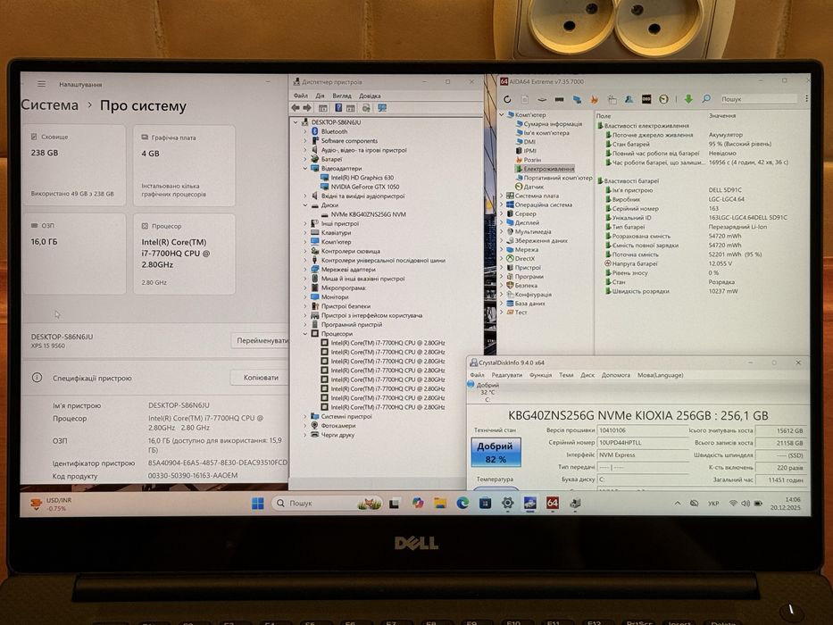This screenshot has height=625, width=833.
Task: Select NVMe KBG40ZNS256G NVM disk
Action: coord(368,214)
